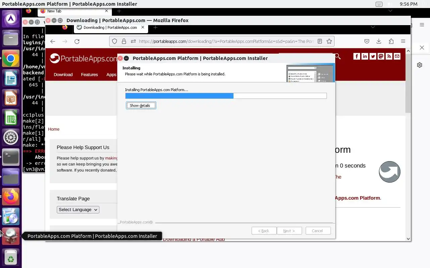The image size is (430, 268).
Task: Open Terminal from dock
Action: 11,157
